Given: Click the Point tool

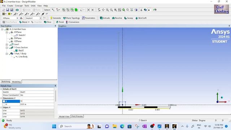Looking at the screenshot, I should (x=60, y=22).
